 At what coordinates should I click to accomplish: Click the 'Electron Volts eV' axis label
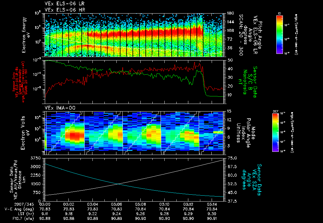25,133
